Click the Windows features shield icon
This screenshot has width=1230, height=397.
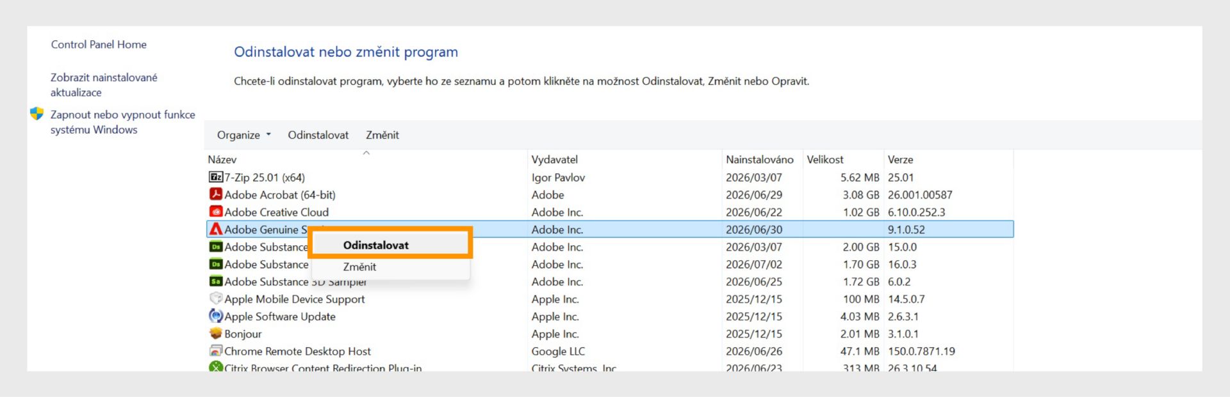[x=37, y=114]
